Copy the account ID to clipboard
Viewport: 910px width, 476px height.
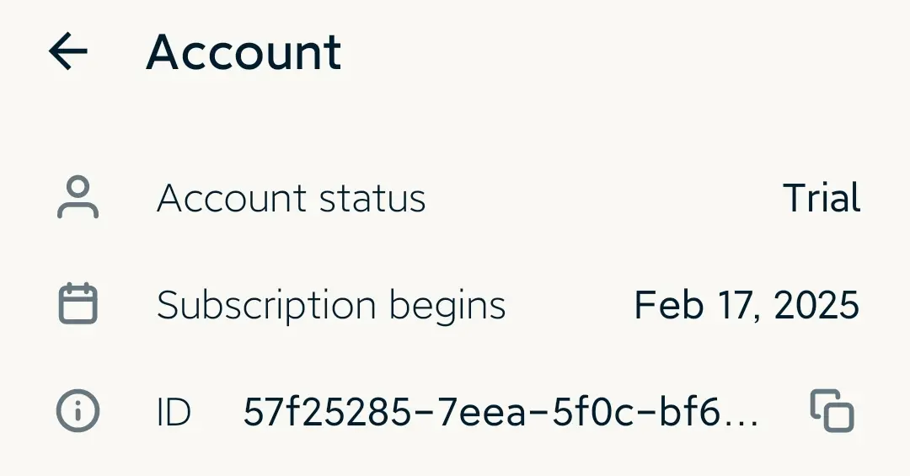832,411
